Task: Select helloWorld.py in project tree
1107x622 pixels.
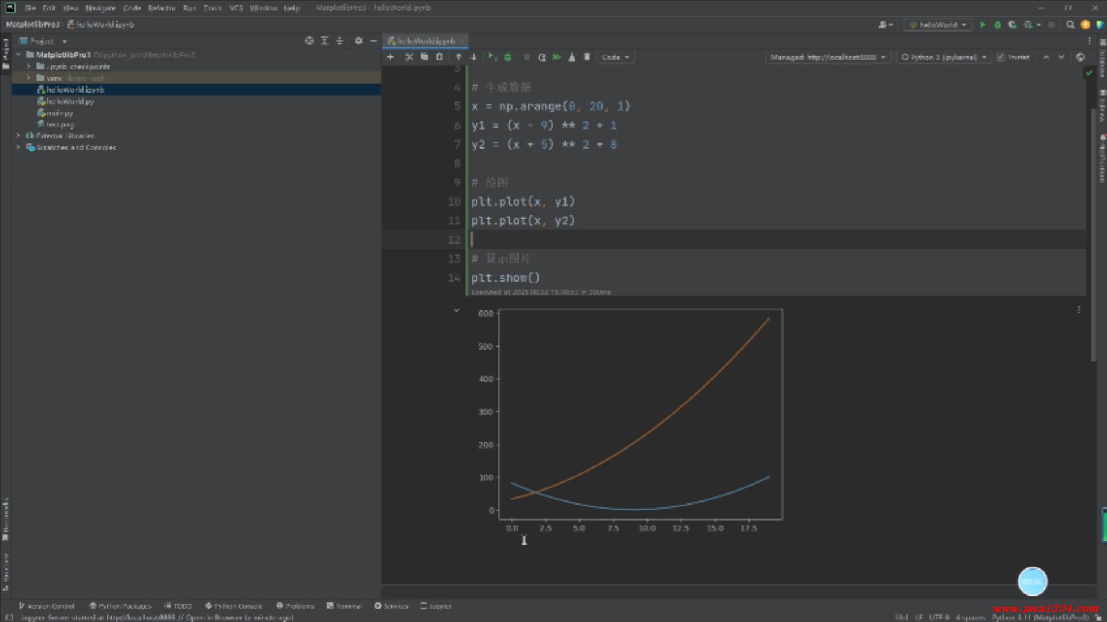Action: (x=70, y=101)
